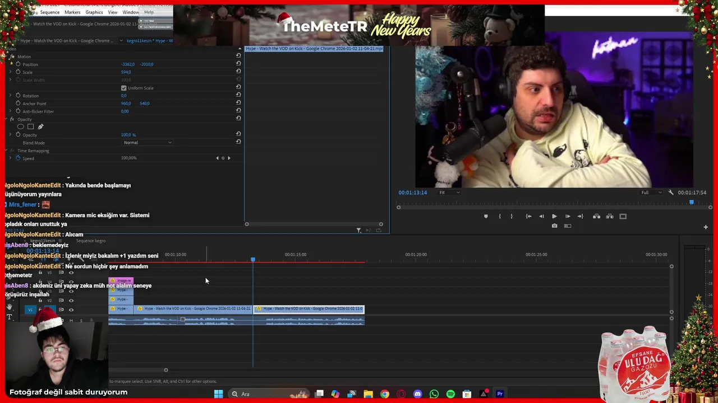The height and width of the screenshot is (403, 718).
Task: Reset the Position parameter
Action: click(x=238, y=63)
